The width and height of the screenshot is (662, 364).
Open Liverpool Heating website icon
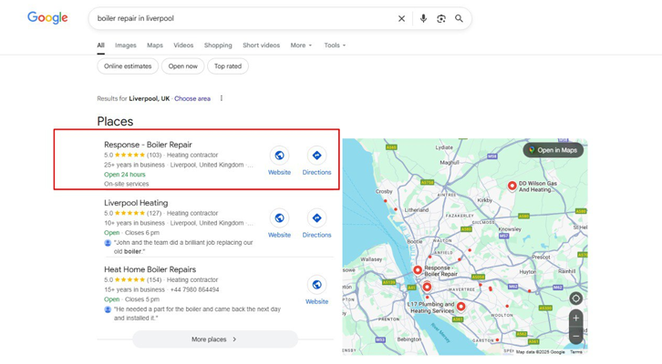pyautogui.click(x=279, y=218)
